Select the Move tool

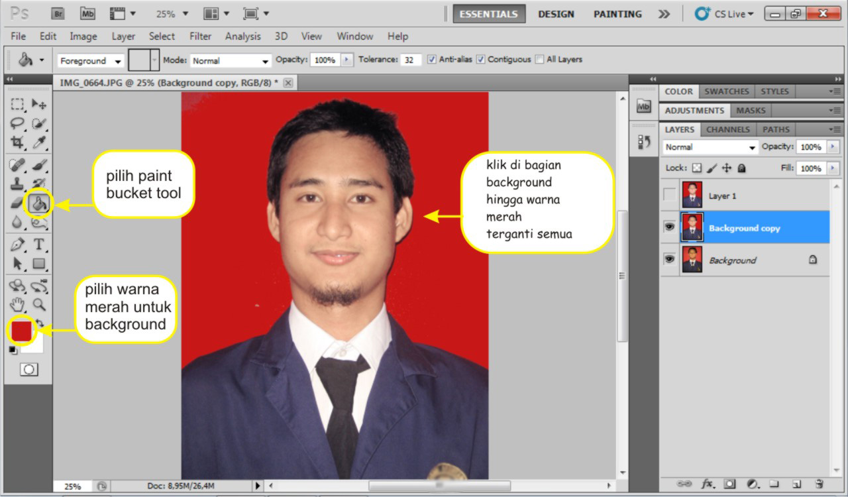pos(39,104)
